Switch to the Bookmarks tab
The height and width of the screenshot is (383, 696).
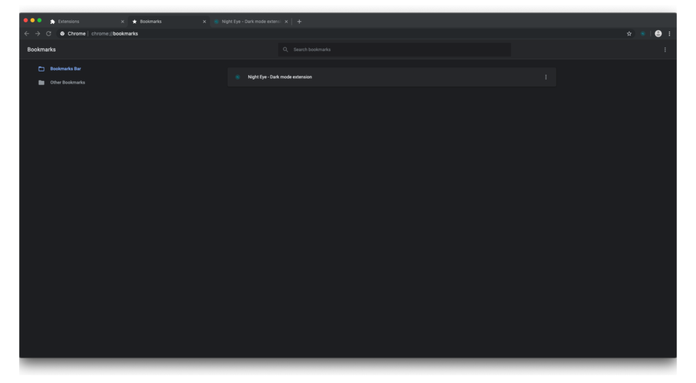click(x=169, y=21)
